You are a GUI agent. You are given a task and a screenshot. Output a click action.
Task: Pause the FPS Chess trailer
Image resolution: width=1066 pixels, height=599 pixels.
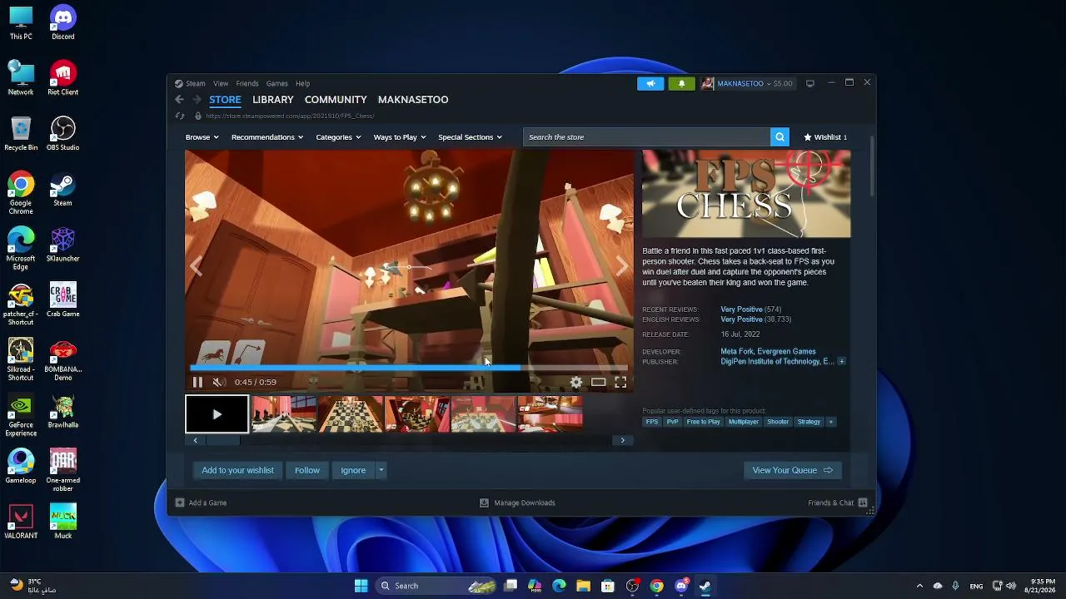197,382
